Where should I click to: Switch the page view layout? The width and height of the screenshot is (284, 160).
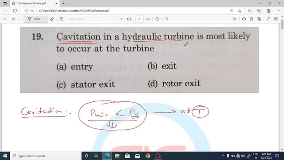click(x=166, y=19)
